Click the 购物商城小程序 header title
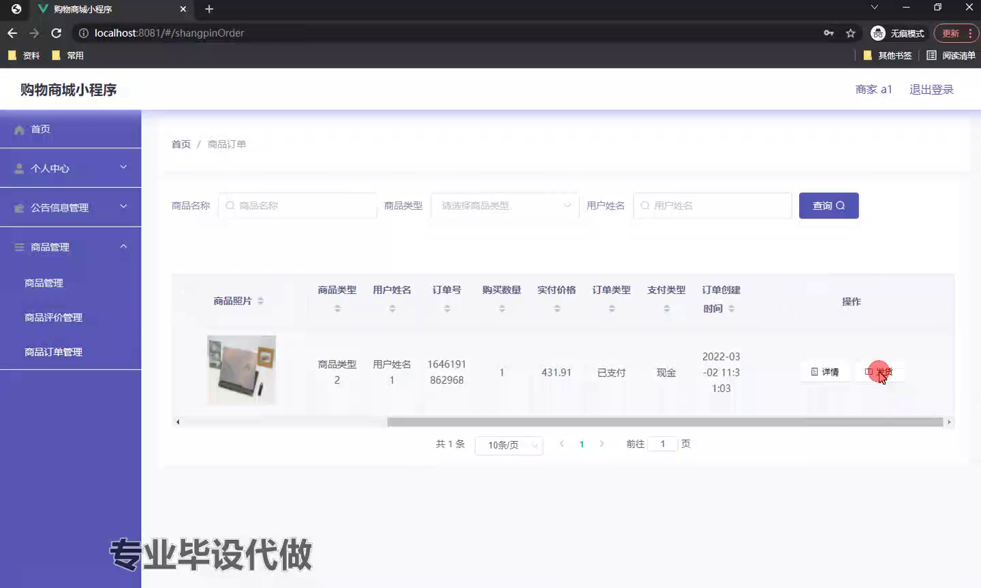The width and height of the screenshot is (981, 588). pyautogui.click(x=68, y=90)
